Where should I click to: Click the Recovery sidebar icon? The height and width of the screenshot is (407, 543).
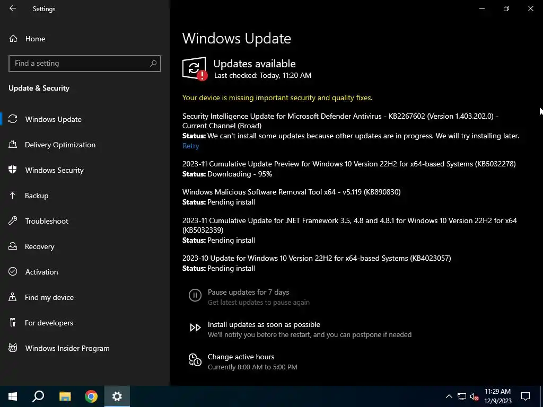[x=13, y=246]
